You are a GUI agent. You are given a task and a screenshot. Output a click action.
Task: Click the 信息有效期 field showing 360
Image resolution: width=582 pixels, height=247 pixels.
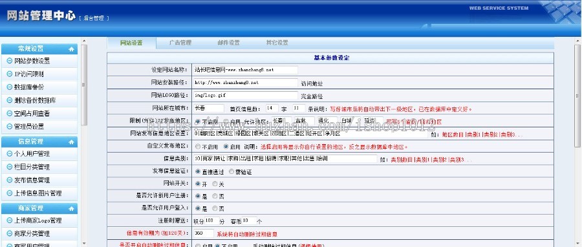point(204,233)
